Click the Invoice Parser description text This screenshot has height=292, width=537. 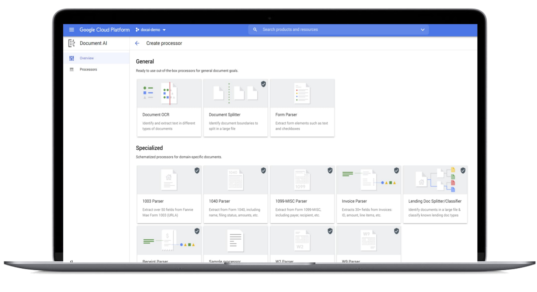pyautogui.click(x=367, y=212)
